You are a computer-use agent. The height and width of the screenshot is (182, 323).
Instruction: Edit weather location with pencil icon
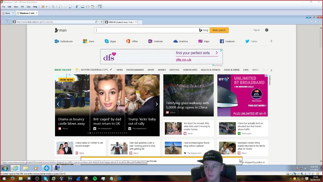[x=111, y=70]
